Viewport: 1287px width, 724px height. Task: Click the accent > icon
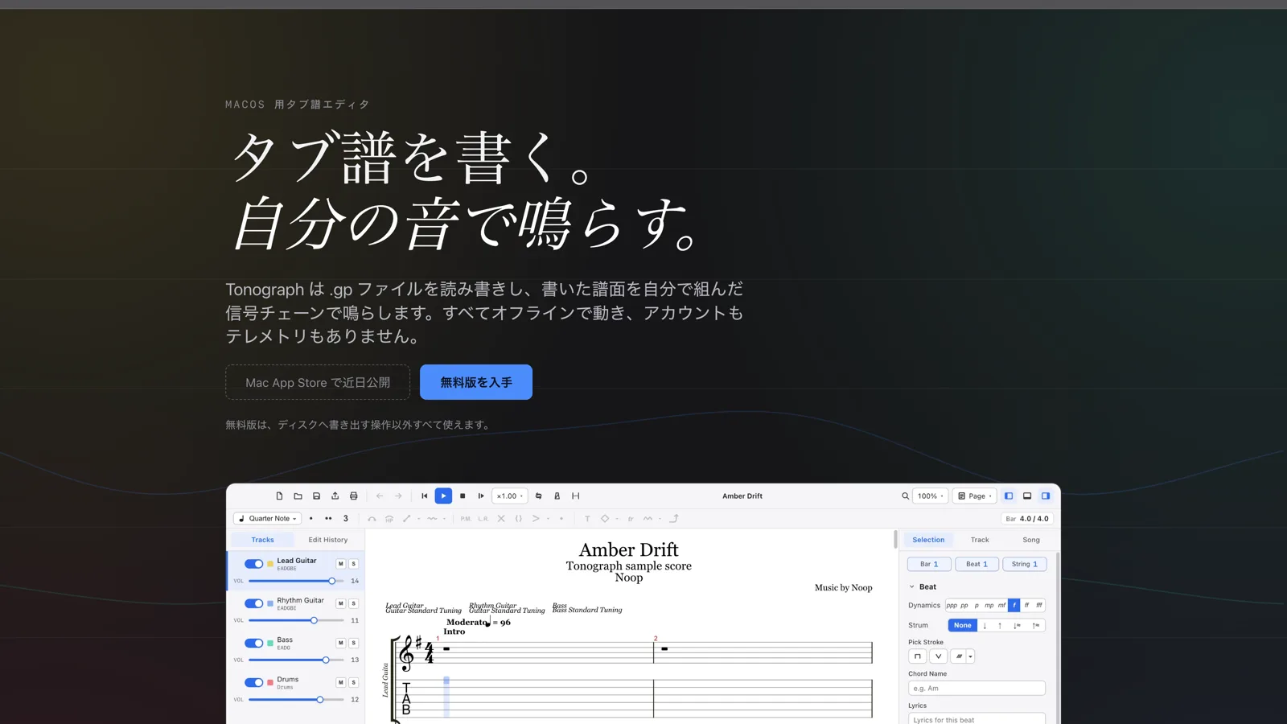pyautogui.click(x=536, y=519)
